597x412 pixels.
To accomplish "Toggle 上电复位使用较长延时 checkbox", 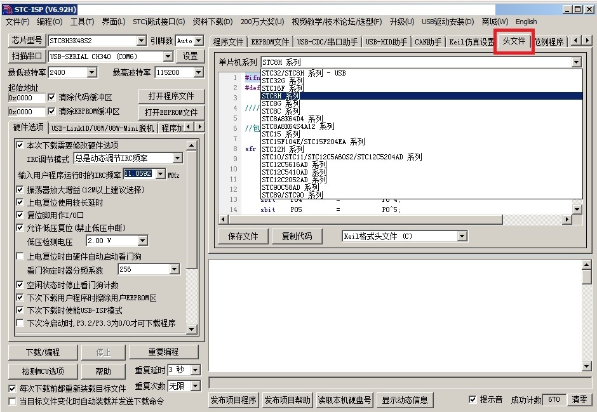I will [x=20, y=203].
